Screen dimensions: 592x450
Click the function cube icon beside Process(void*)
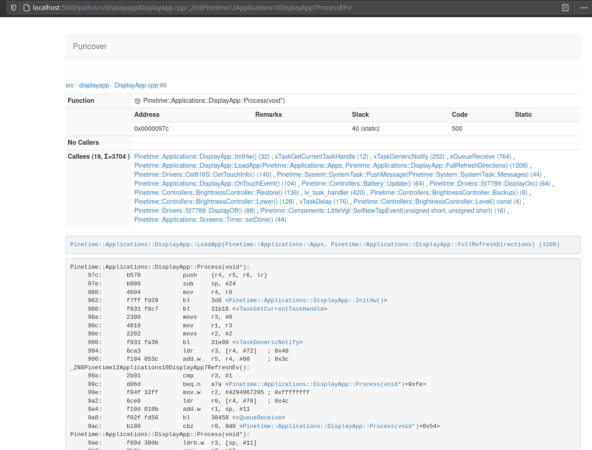137,101
